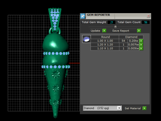Select the 1.20 X 1.20 size cell
161x121 pixels.
(x=105, y=45)
